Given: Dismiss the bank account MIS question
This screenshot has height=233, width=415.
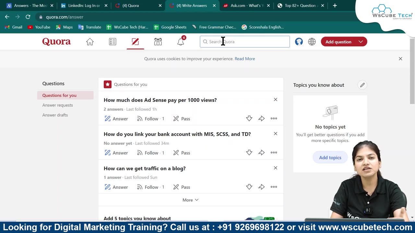Looking at the screenshot, I should pyautogui.click(x=276, y=134).
